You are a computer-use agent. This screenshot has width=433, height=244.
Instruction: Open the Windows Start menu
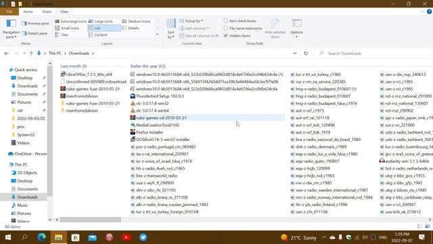click(x=8, y=237)
